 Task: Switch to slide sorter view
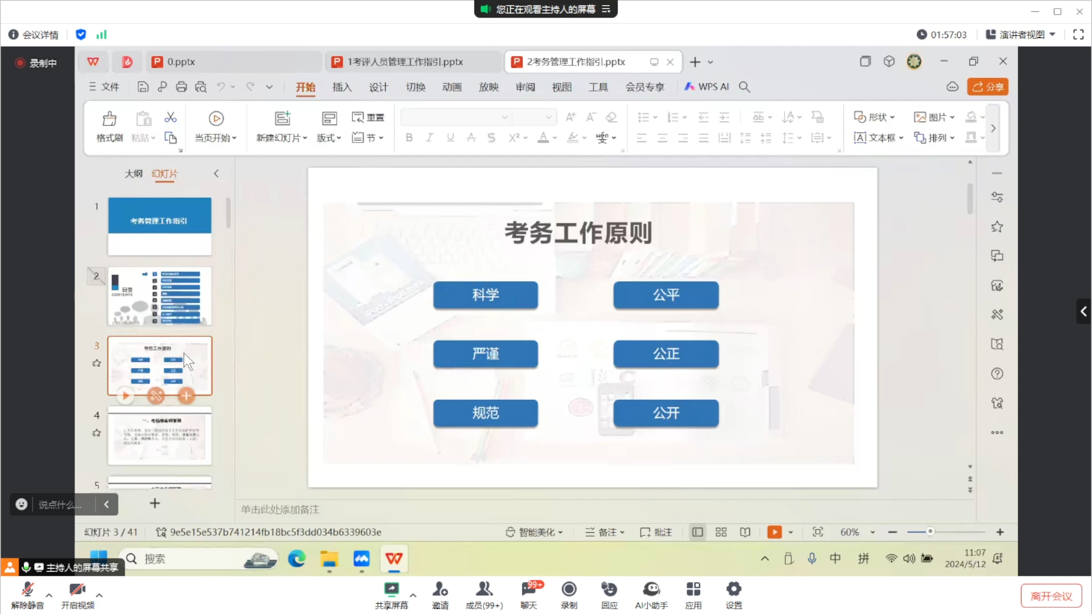point(721,532)
